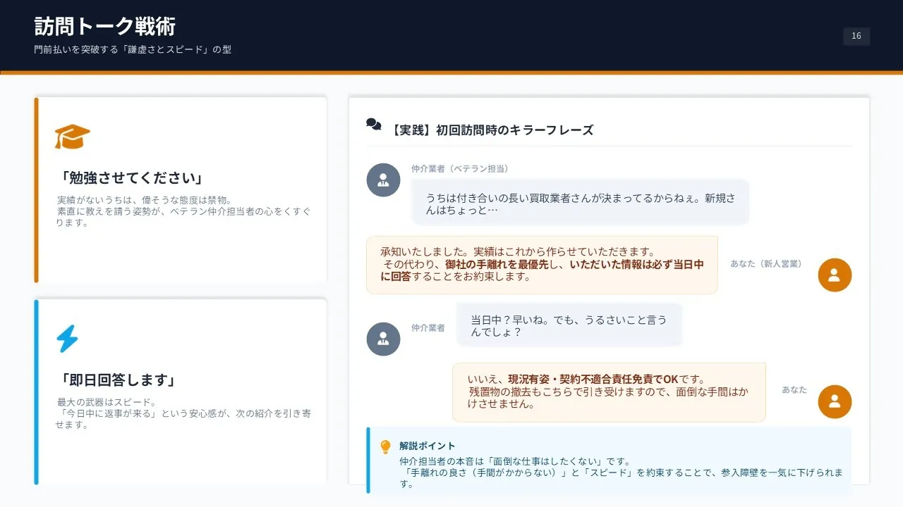This screenshot has width=903, height=507.
Task: Click the subtitle 門前払いを突破する text
Action: 133,50
